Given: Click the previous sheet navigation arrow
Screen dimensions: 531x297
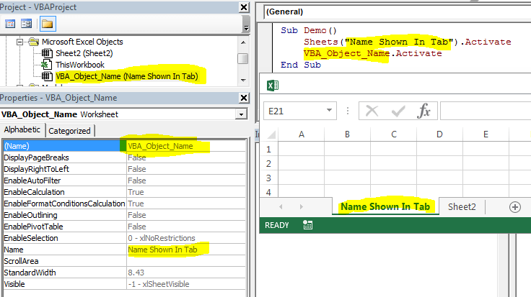Looking at the screenshot, I should (x=281, y=206).
